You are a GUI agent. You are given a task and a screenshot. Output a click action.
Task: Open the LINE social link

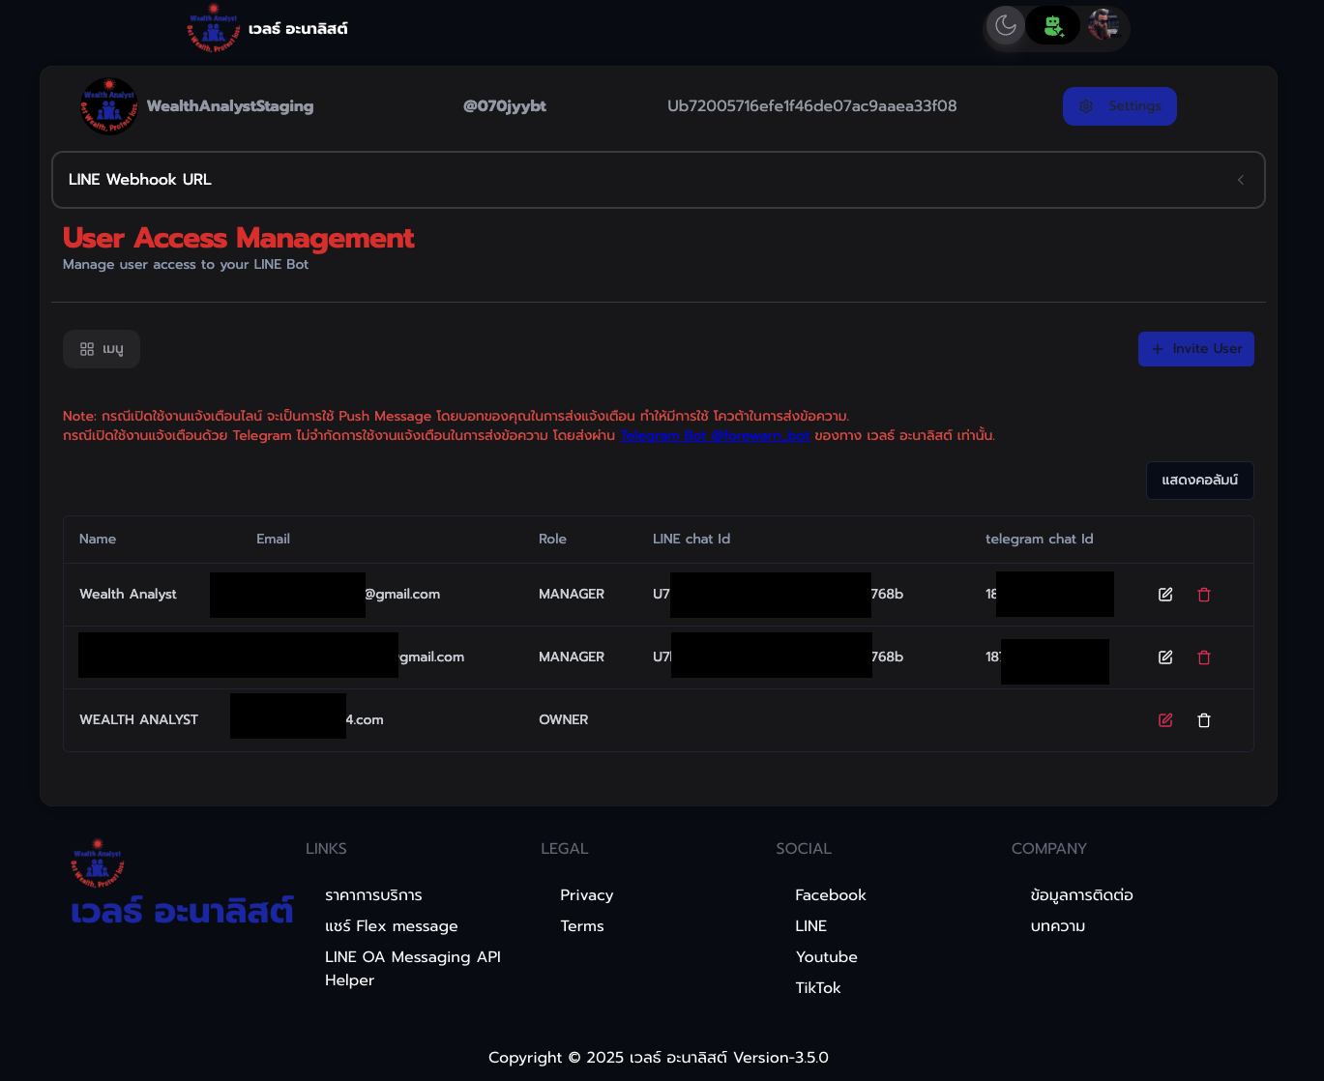(811, 926)
